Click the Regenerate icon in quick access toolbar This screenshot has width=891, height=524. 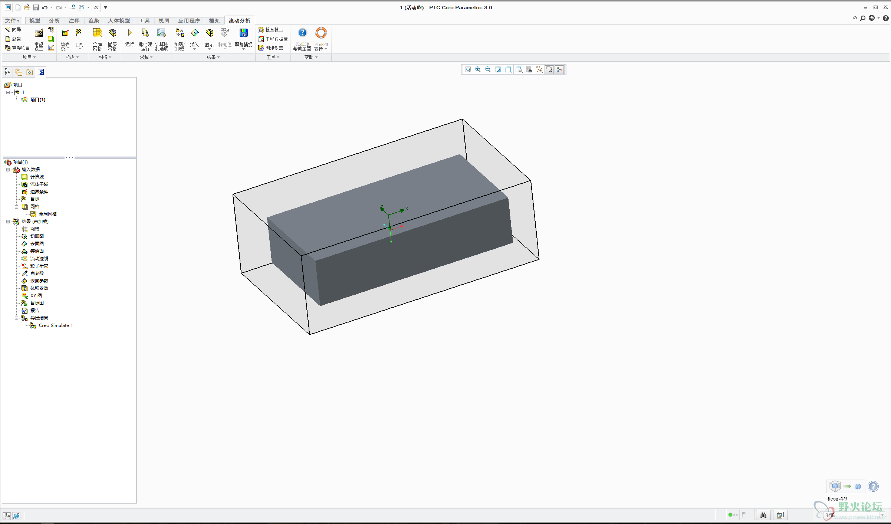(72, 7)
